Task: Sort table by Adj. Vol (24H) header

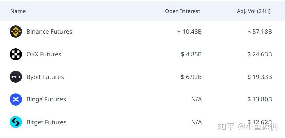Action: (x=253, y=11)
